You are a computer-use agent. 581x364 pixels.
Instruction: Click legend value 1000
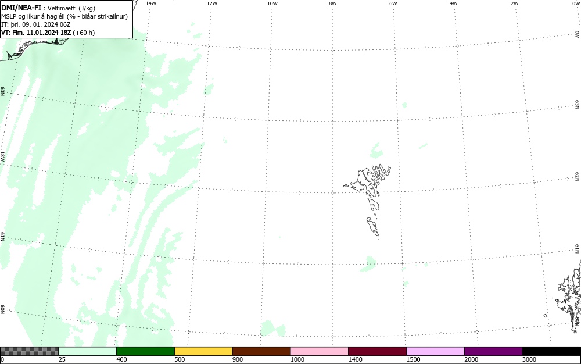pos(297,359)
